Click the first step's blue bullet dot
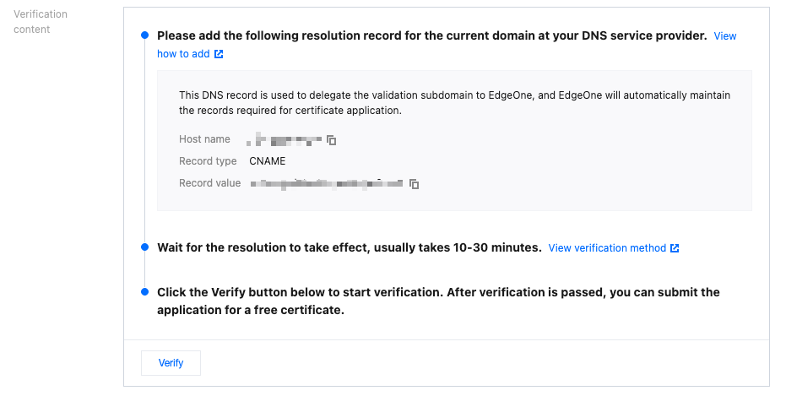The width and height of the screenshot is (786, 396). click(x=144, y=35)
